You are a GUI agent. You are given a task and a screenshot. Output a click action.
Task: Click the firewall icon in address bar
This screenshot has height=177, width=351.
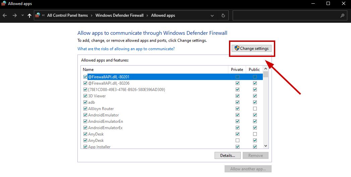(x=38, y=15)
